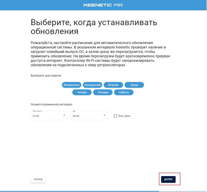
Task: Open the Начиная с time dropdown
Action: [49, 115]
